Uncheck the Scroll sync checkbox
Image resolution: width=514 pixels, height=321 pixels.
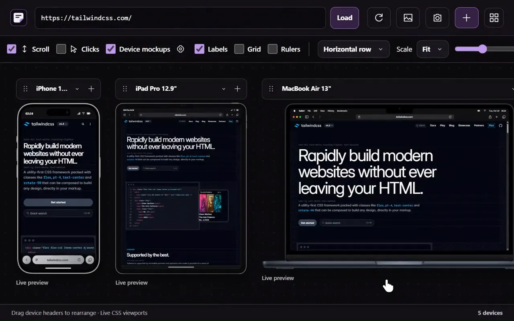(12, 49)
